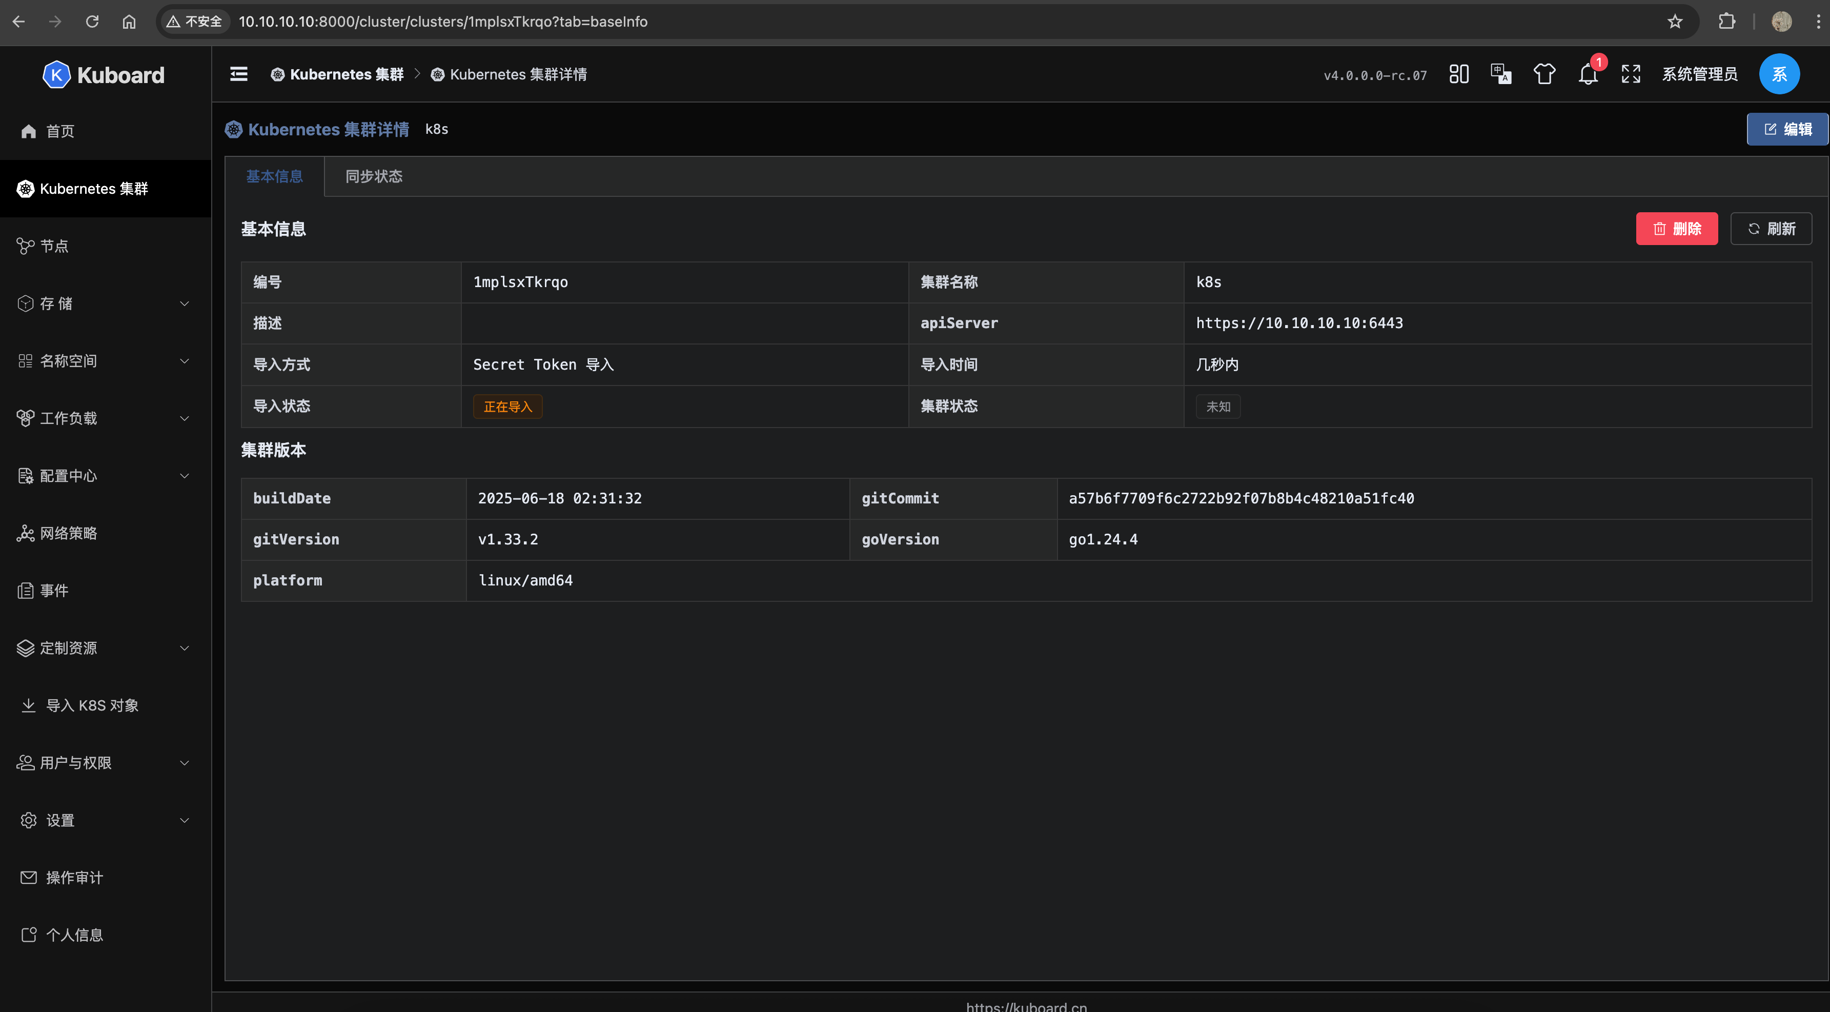This screenshot has height=1012, width=1830.
Task: Click the buildDate 2025-06-18 02:31:32 value
Action: coord(559,498)
